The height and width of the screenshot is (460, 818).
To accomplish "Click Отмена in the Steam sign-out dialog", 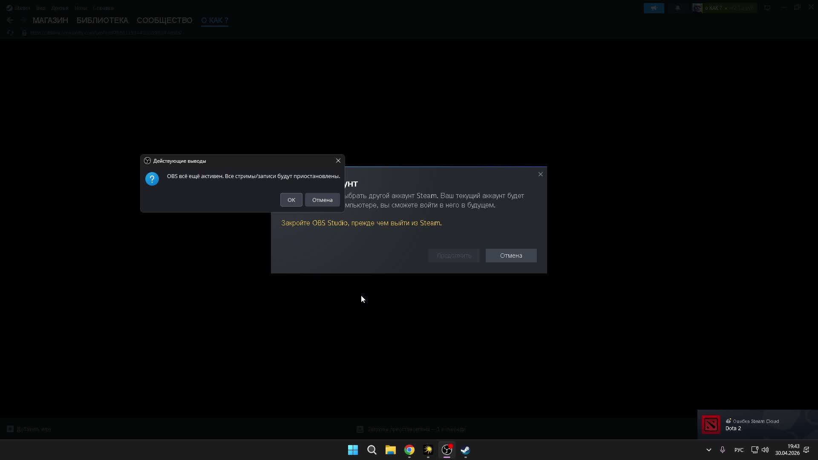I will click(511, 256).
